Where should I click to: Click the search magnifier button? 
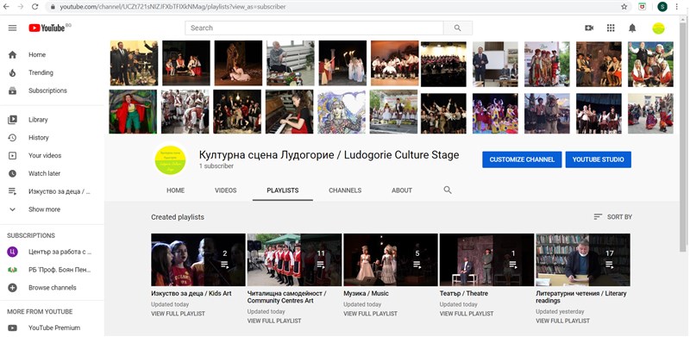[458, 28]
